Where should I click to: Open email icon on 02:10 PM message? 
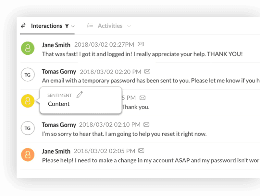(x=146, y=124)
